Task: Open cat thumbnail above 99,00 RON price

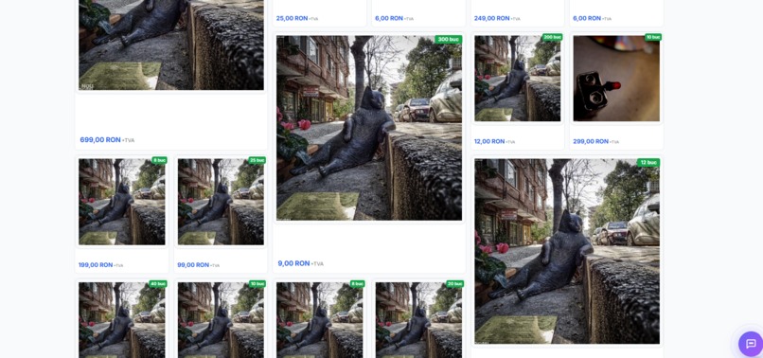Action: tap(221, 202)
